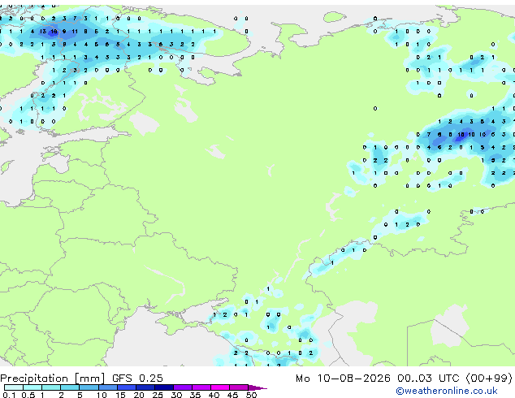The image size is (515, 398).
Task: Click the '16' precipitation value on map
Action: [54, 32]
